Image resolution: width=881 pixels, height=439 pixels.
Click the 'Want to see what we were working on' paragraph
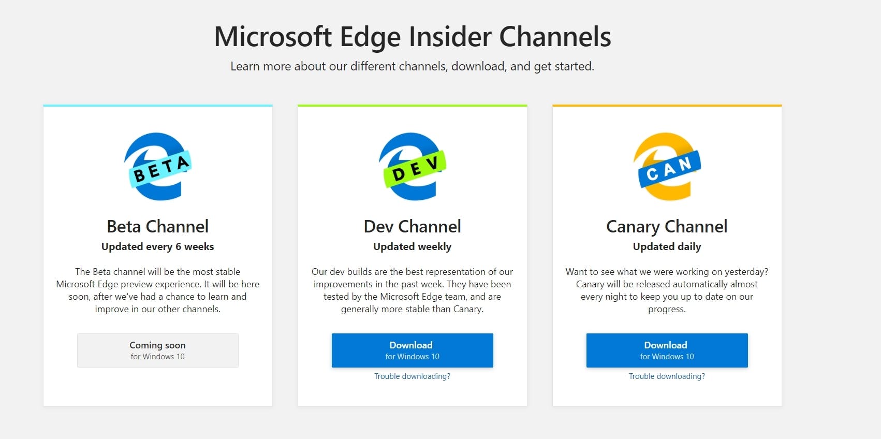click(x=667, y=290)
